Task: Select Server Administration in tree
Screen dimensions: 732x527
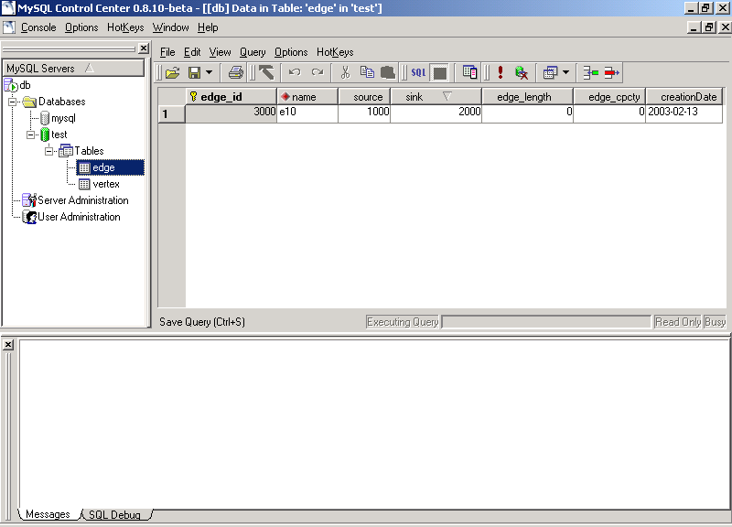Action: point(76,200)
